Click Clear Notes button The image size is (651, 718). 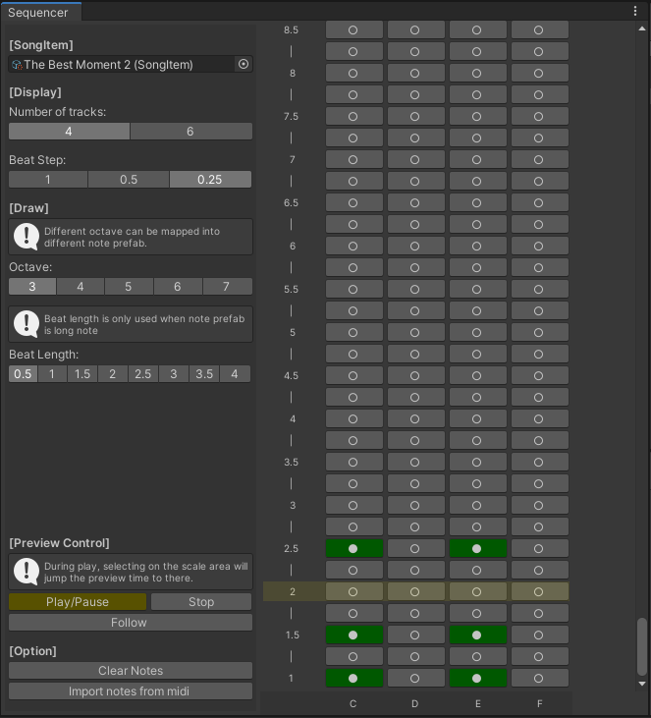pos(131,671)
